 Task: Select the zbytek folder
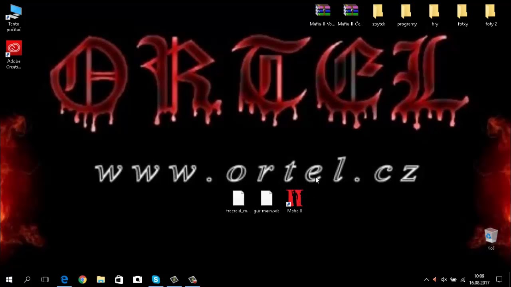[378, 16]
